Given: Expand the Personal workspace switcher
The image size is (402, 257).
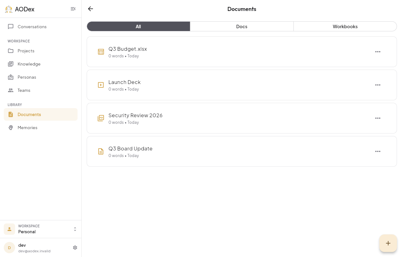Looking at the screenshot, I should click(x=41, y=229).
